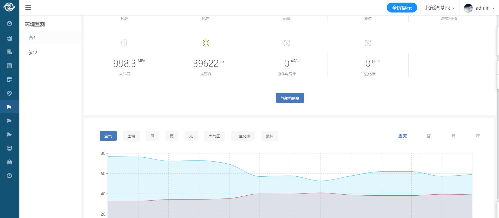Toggle the hamburger menu to collapse sidebar
The image size is (499, 218).
28,8
